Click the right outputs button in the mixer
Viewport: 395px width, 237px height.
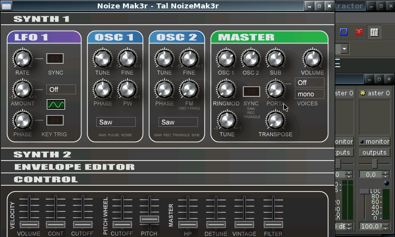coord(374,153)
